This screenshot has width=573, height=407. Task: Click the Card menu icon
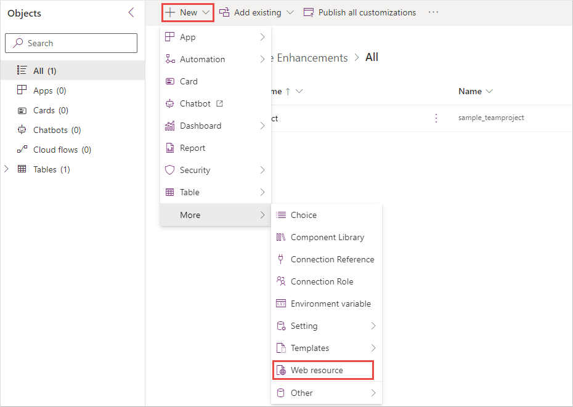(x=170, y=81)
